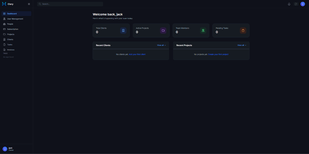Open People section in the sidebar
Viewport: 309px width, 154px height.
point(10,24)
